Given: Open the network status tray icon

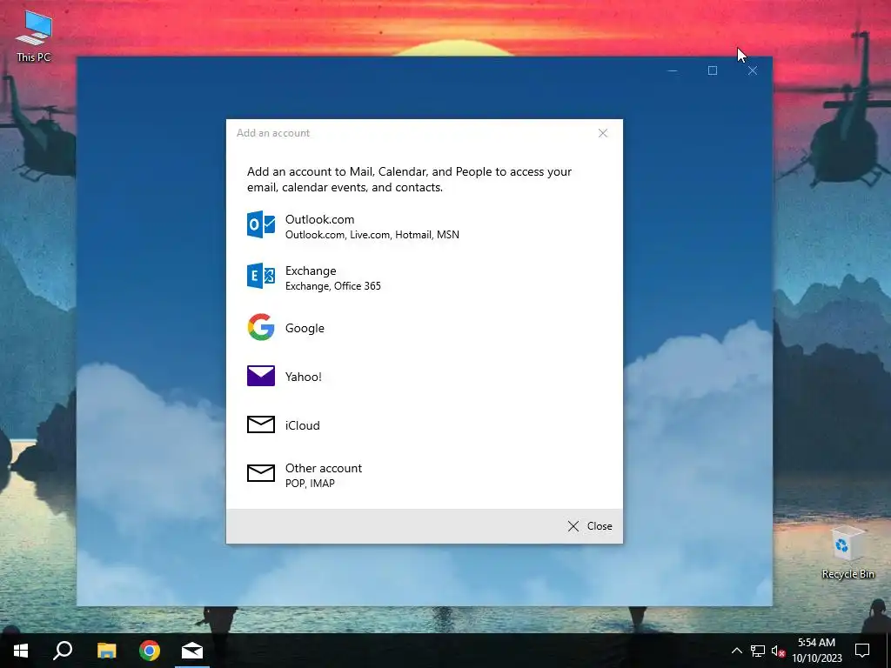Looking at the screenshot, I should (x=758, y=651).
